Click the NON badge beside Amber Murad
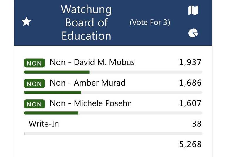Screen dimensions: 226x157 click(34, 83)
